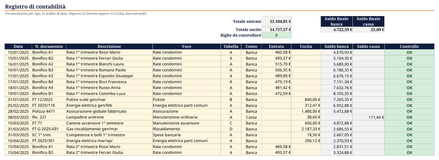Select Voce cell 'Manutenzione ascensore'

click(187, 123)
